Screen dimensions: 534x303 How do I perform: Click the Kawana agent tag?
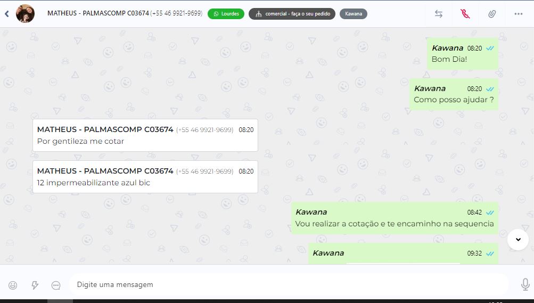[353, 14]
